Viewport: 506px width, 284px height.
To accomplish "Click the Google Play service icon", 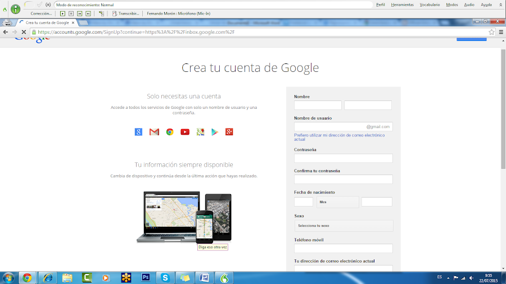I will (215, 132).
